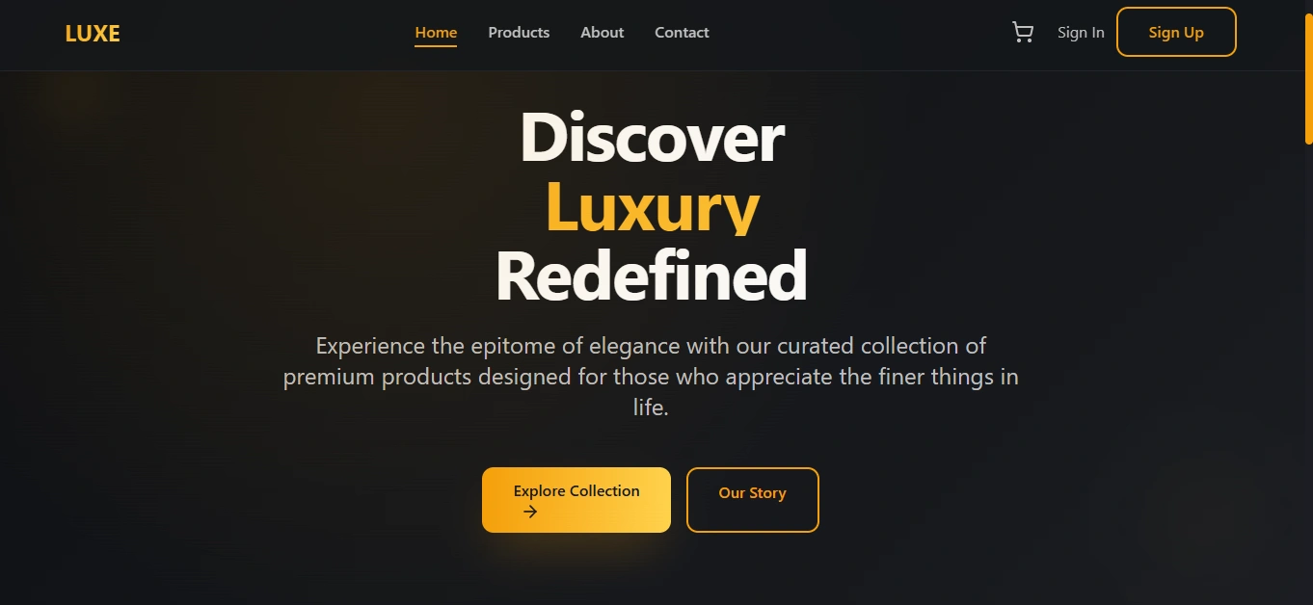Screen dimensions: 1313x605
Task: Click the LUXE brand logo
Action: coord(93,34)
